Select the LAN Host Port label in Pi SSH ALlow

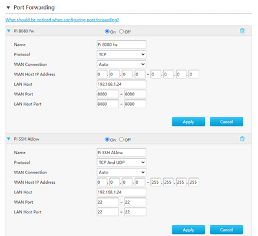coord(28,211)
